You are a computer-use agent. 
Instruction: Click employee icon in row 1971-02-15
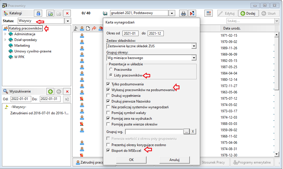(x=82, y=36)
